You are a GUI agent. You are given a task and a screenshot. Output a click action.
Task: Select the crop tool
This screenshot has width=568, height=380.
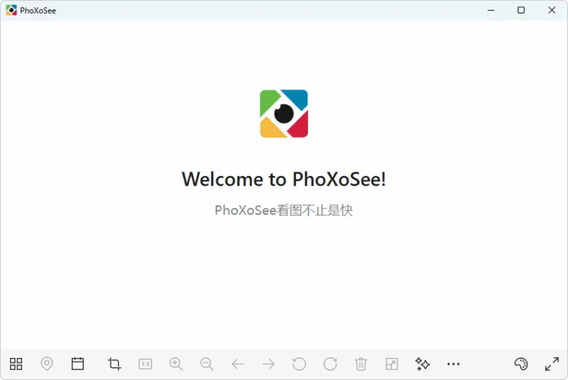point(114,364)
